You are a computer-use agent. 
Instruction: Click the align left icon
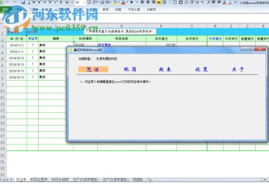pos(142,2)
